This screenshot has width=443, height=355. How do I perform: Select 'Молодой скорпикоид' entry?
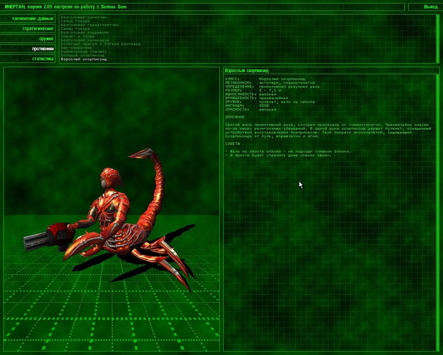click(83, 55)
